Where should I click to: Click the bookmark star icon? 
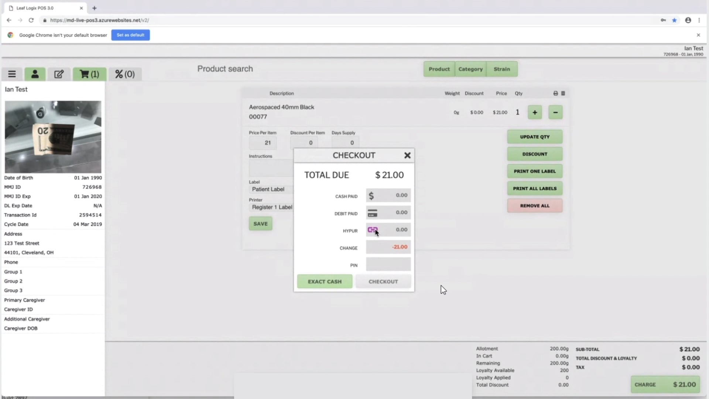coord(674,20)
